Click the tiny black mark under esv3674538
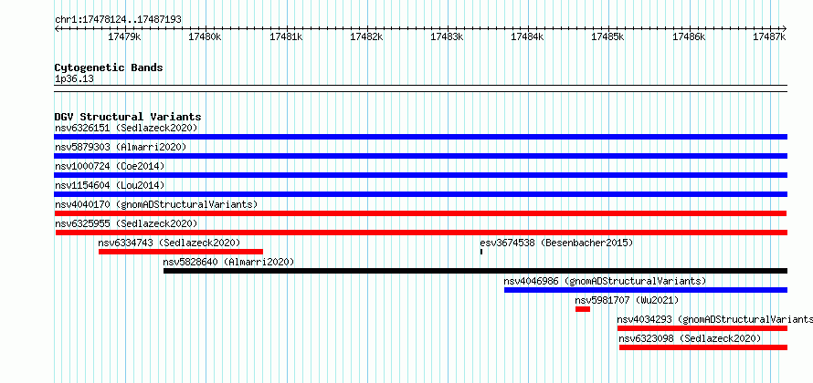 tap(481, 252)
